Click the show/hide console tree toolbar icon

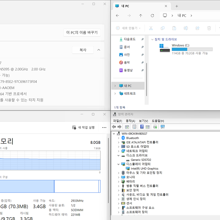click(x=127, y=127)
